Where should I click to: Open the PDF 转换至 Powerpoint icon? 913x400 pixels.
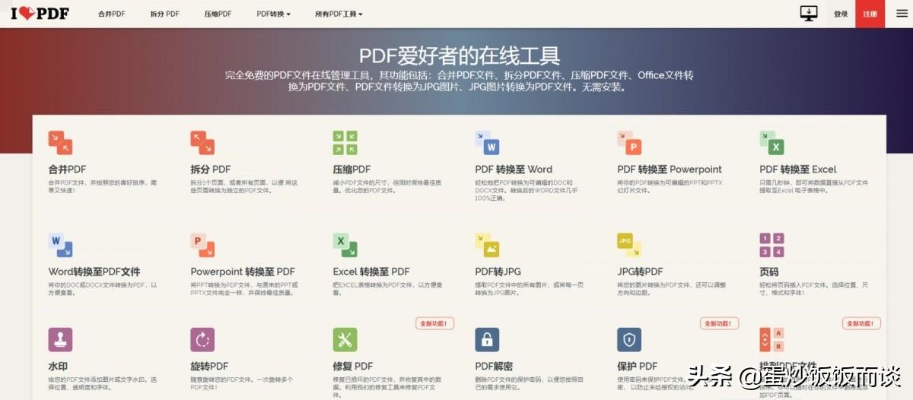(629, 143)
